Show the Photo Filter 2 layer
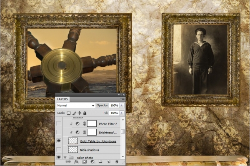Viewport: 250px width, 166px height. [x=59, y=123]
